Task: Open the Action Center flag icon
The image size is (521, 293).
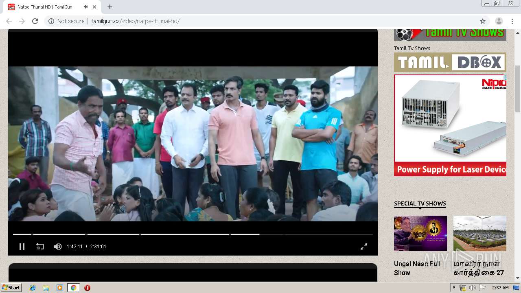Action: pos(482,288)
